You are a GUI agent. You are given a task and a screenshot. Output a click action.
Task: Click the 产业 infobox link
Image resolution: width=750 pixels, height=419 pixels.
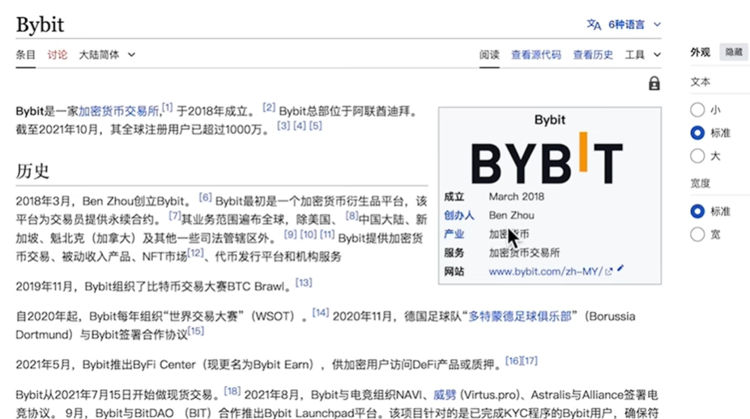tap(454, 234)
